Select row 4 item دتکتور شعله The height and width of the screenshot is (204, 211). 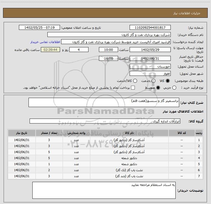click(129, 158)
